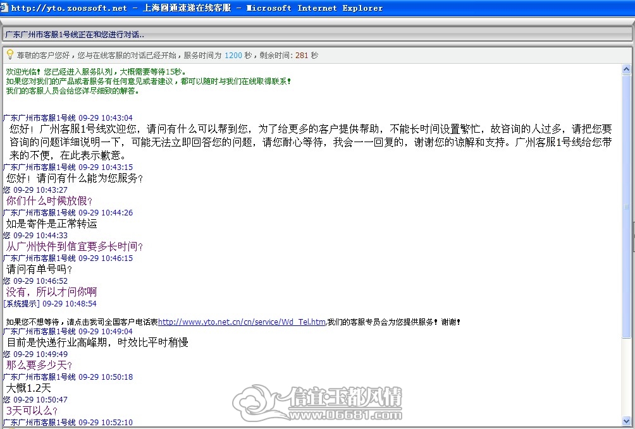The image size is (635, 429).
Task: Click the customer message "你们什么时候放假?"
Action: 49,201
